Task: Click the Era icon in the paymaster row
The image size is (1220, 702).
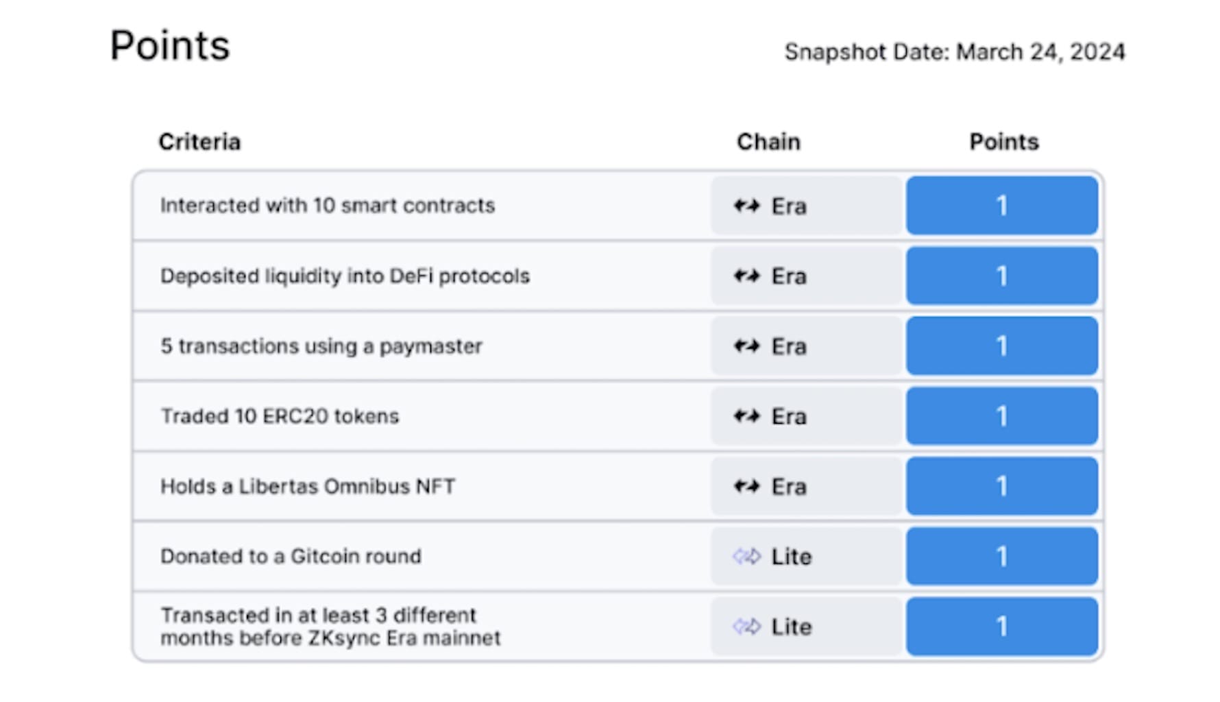Action: click(x=746, y=346)
